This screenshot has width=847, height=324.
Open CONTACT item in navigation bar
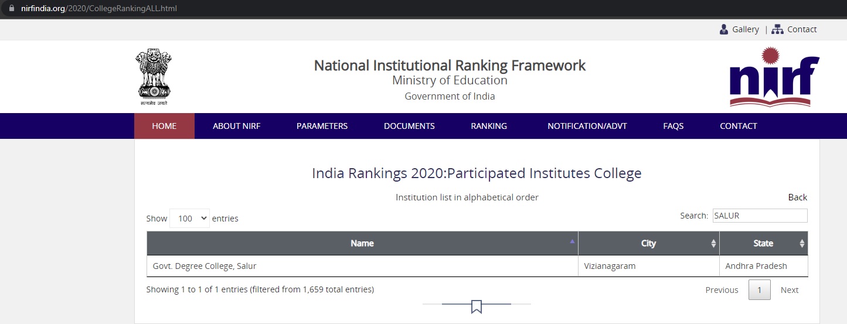[x=739, y=126]
